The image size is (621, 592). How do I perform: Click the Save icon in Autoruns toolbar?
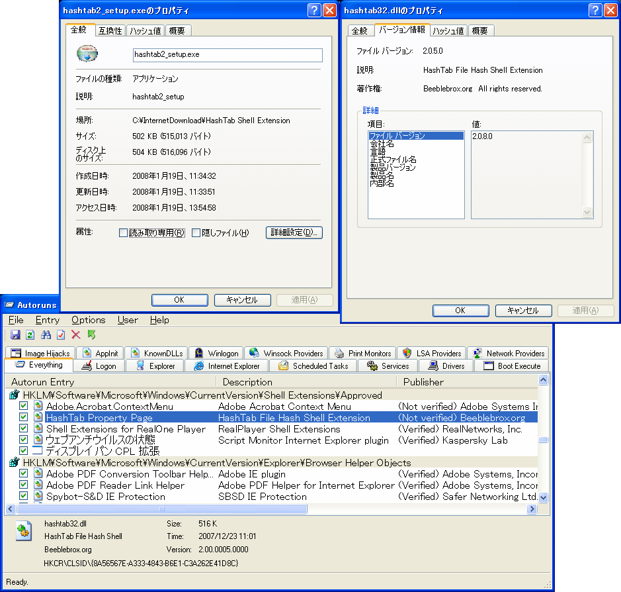[15, 334]
